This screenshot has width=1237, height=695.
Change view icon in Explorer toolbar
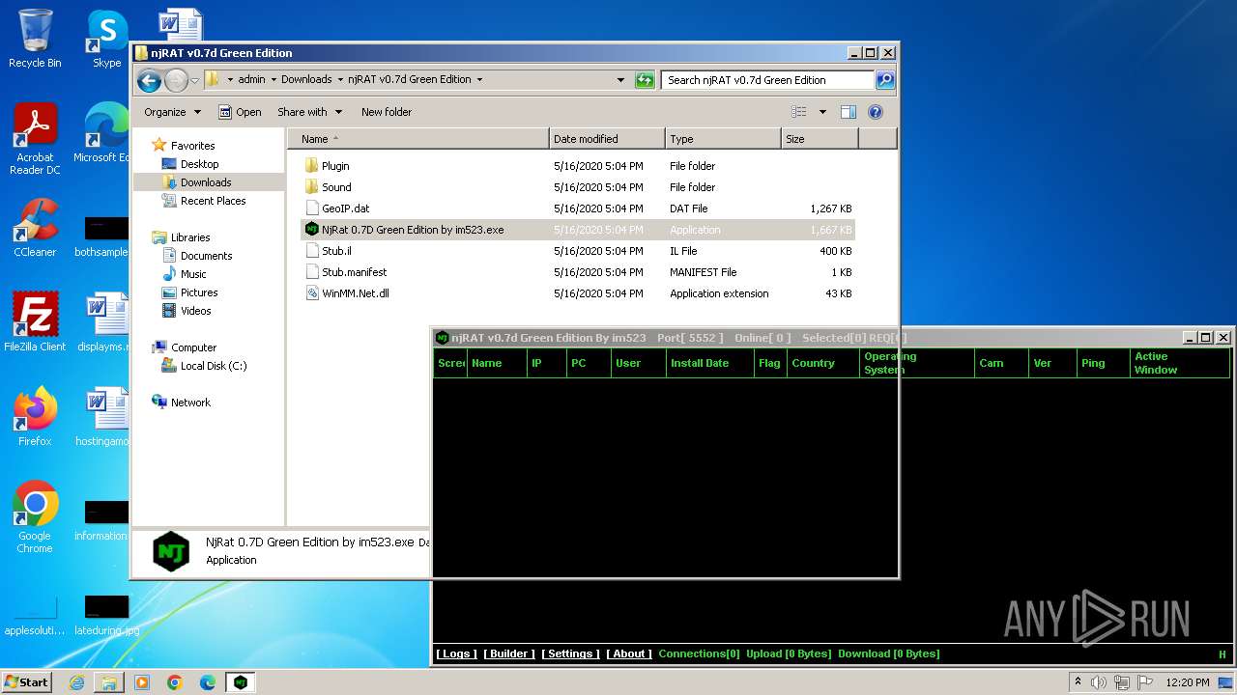click(799, 112)
